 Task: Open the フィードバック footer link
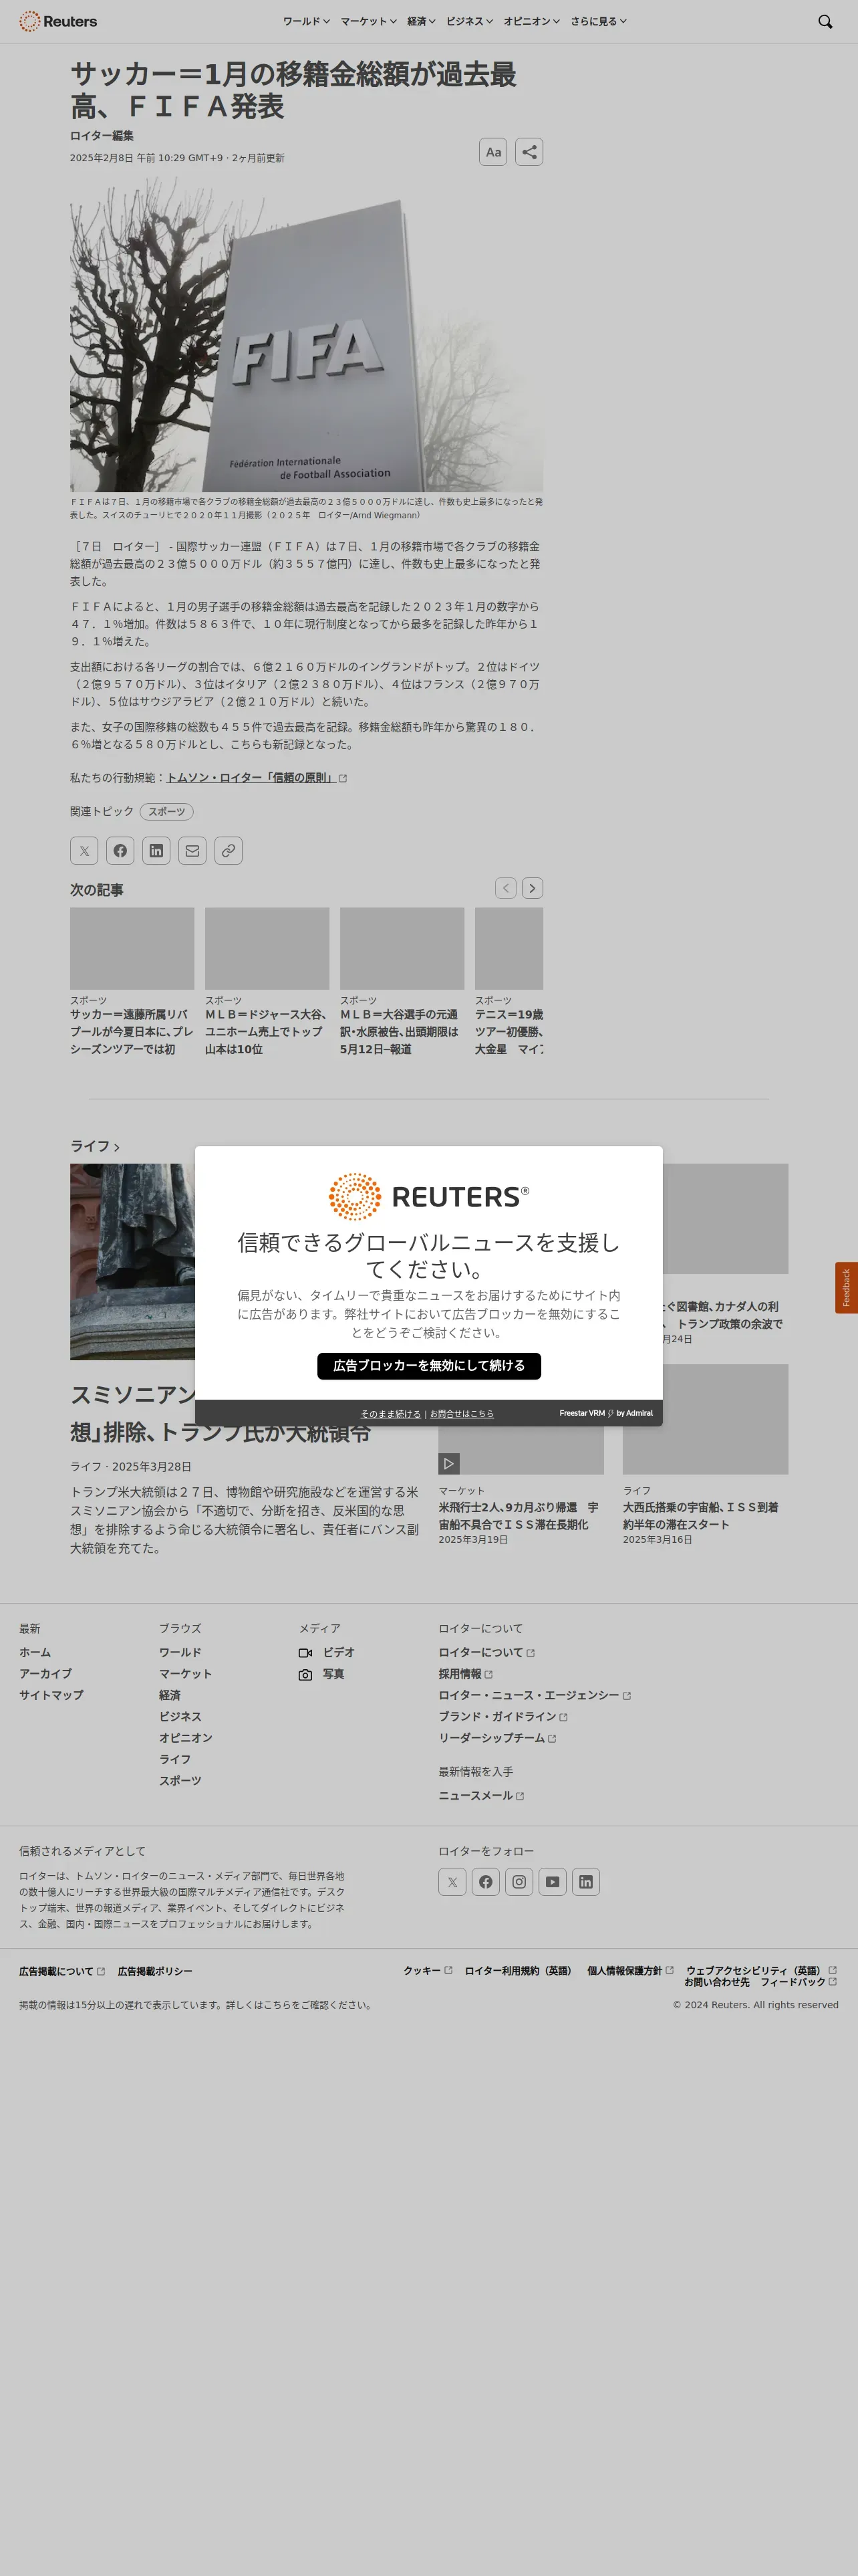tap(798, 1982)
